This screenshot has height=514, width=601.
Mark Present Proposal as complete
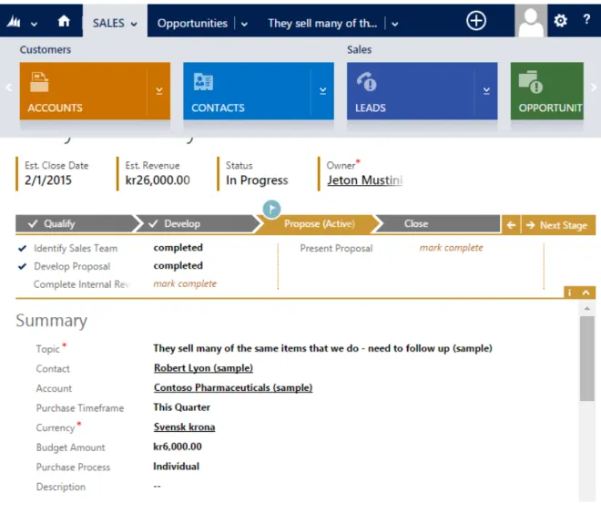click(x=451, y=248)
